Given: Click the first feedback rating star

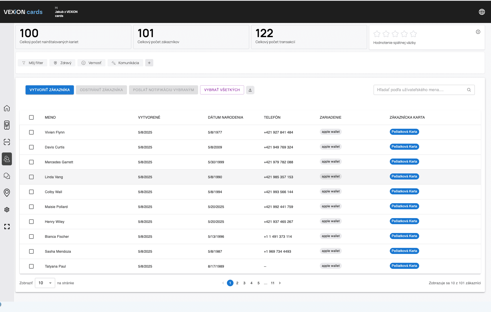Looking at the screenshot, I should (377, 34).
